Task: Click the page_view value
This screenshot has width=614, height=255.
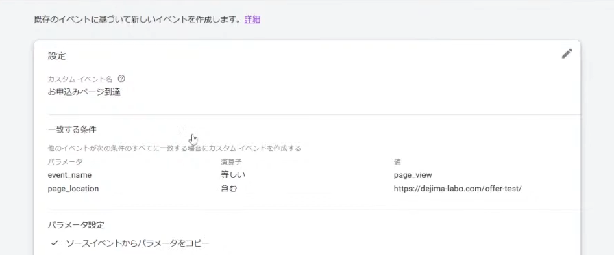Action: [413, 175]
